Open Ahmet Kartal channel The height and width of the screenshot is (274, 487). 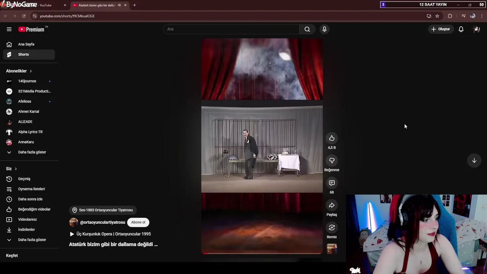point(29,112)
